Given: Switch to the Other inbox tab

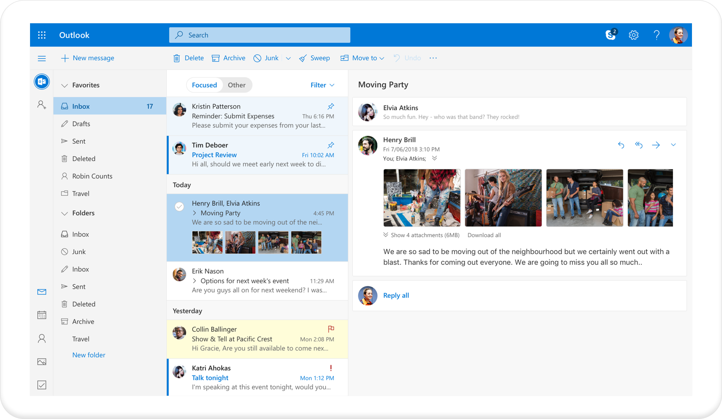Looking at the screenshot, I should (x=236, y=85).
